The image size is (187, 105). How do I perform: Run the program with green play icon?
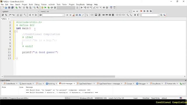coord(45,8)
